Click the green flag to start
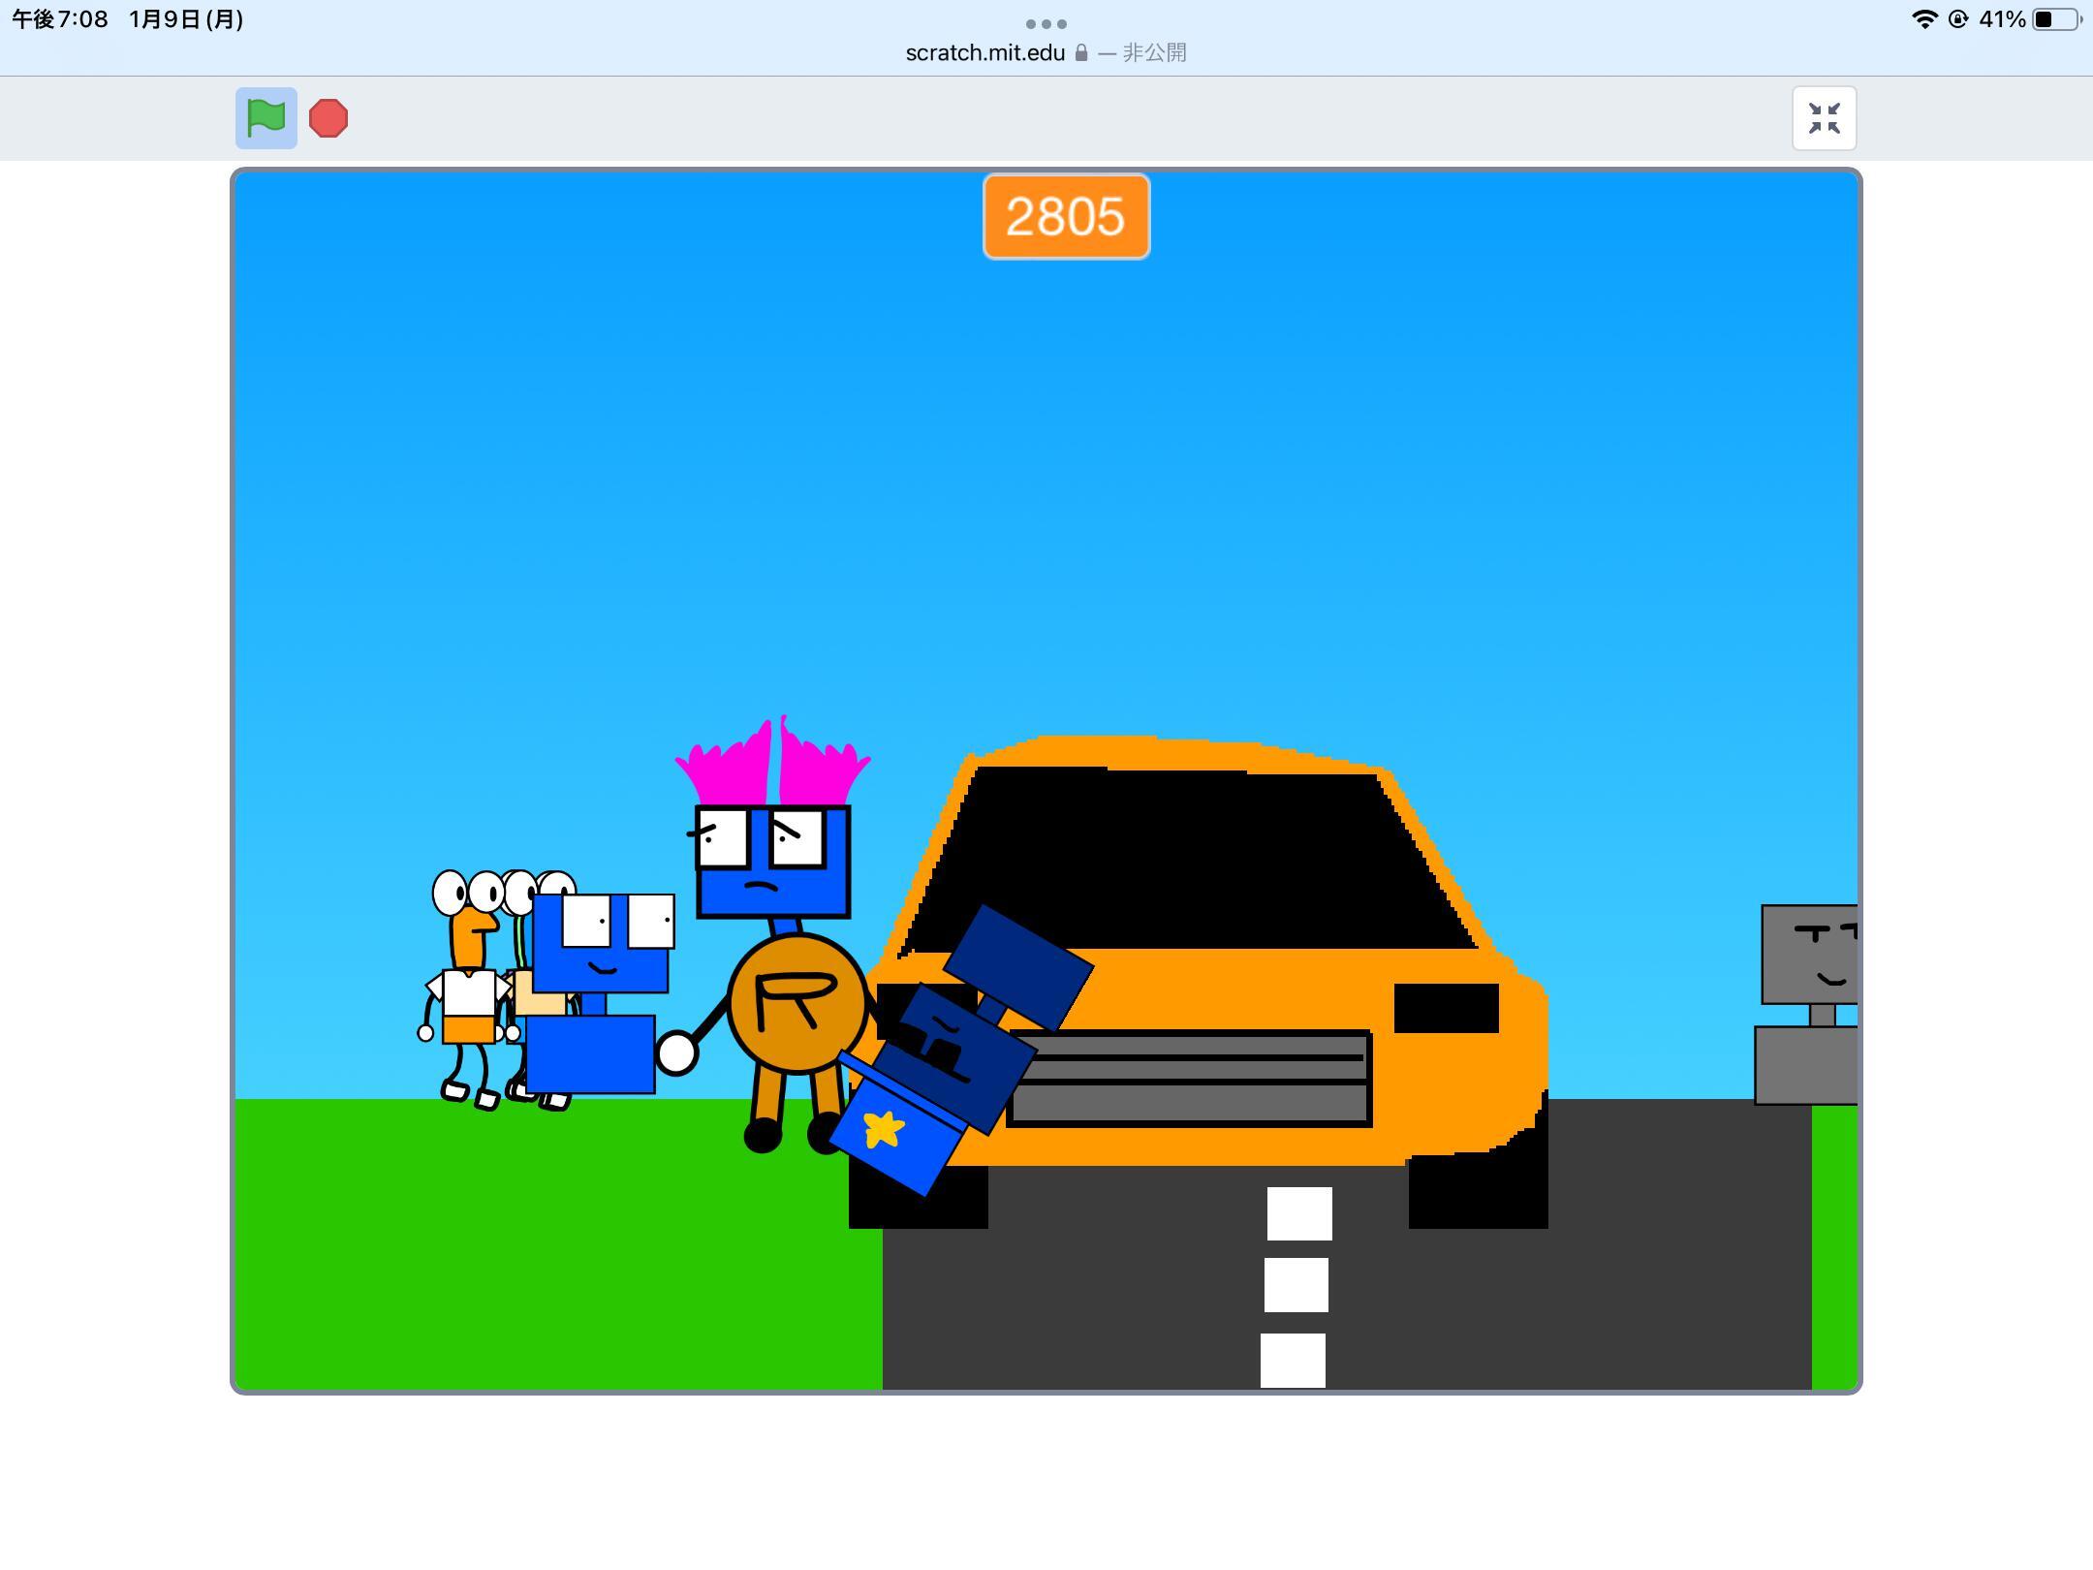The height and width of the screenshot is (1570, 2093). (x=266, y=118)
